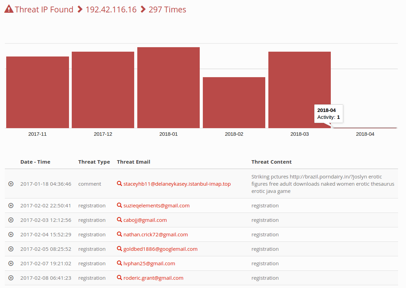Click the chevron before 192.42.116.16
The width and height of the screenshot is (406, 288).
80,9
